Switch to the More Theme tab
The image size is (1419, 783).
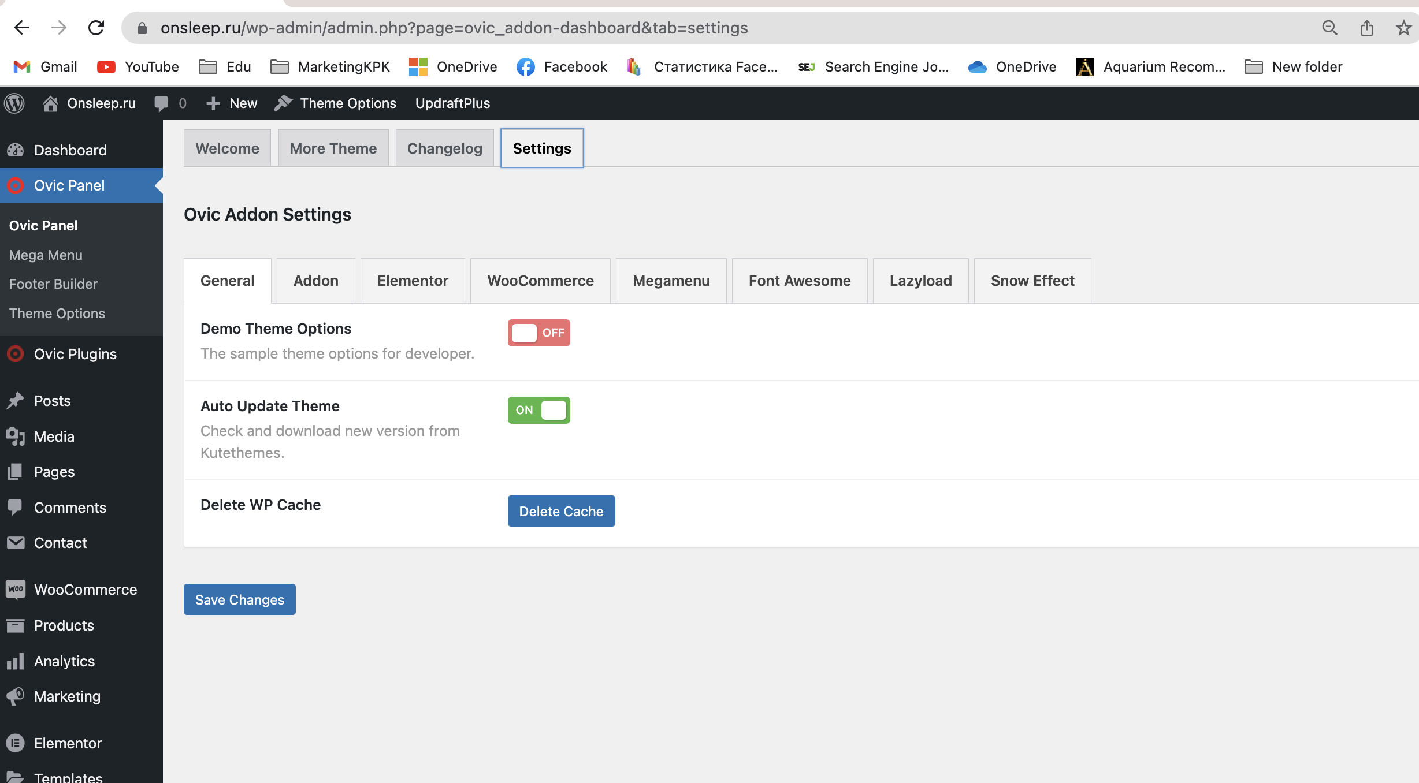pyautogui.click(x=333, y=148)
